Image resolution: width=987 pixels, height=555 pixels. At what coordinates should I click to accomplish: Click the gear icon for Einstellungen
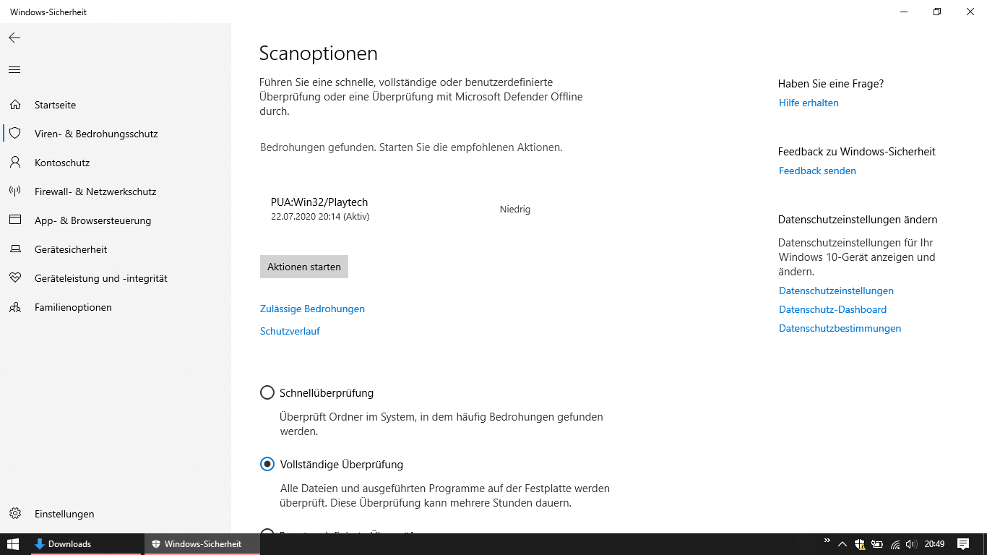pyautogui.click(x=15, y=514)
